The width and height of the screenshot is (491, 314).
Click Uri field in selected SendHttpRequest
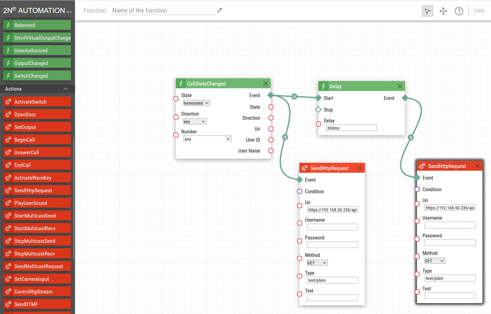coord(450,208)
